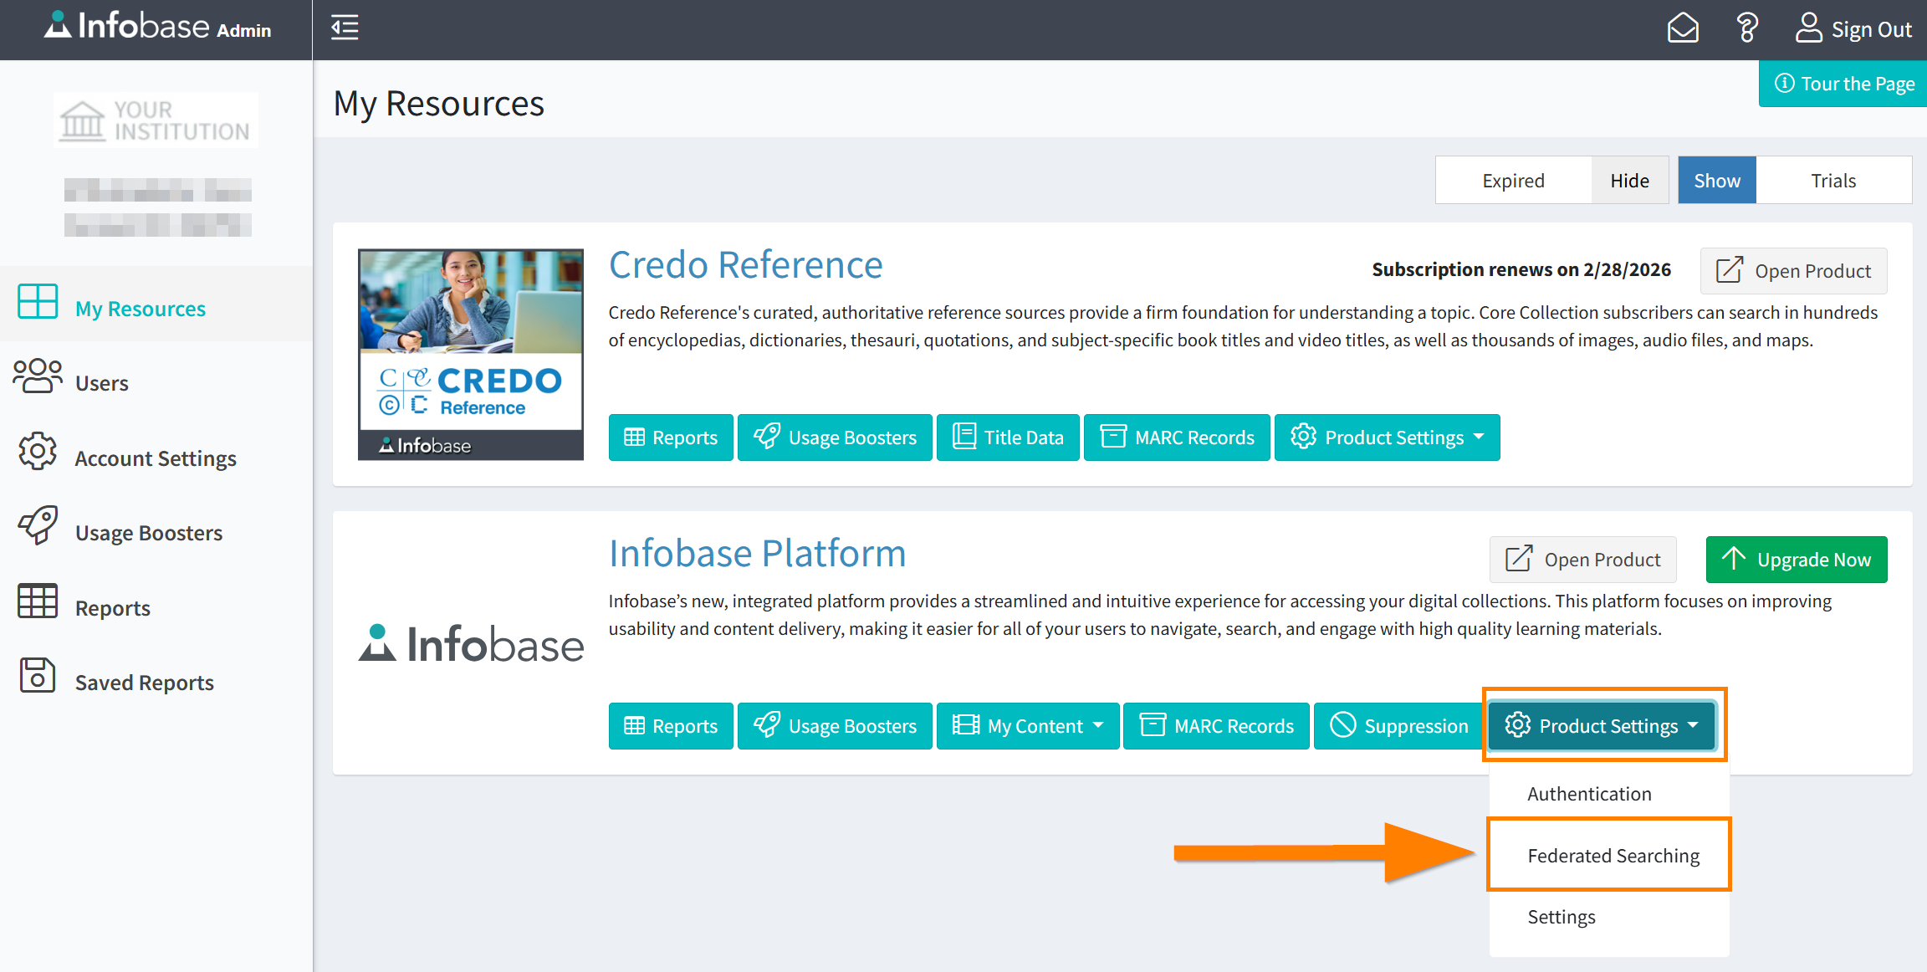Click the Your Institution logo
This screenshot has width=1927, height=972.
[156, 120]
